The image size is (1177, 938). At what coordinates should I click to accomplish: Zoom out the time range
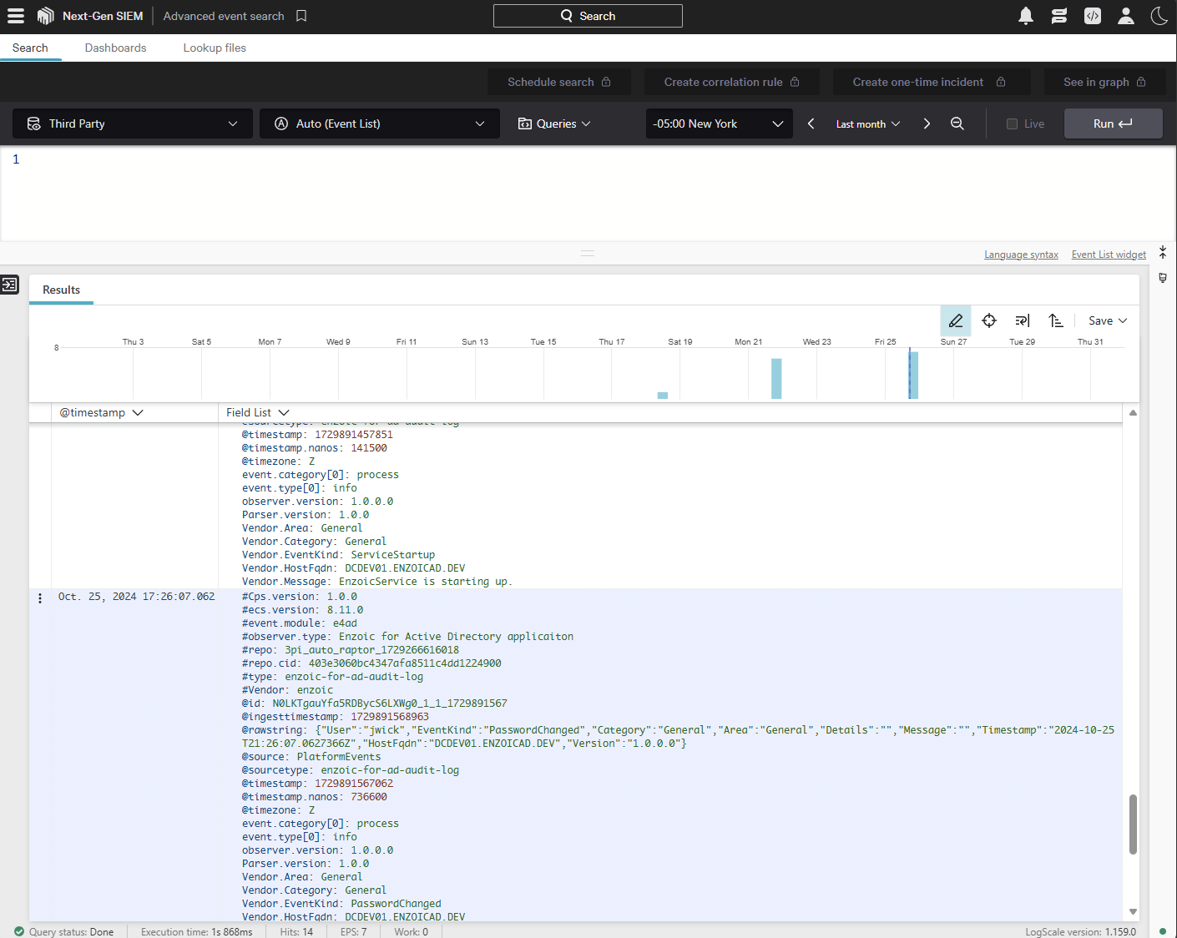[x=957, y=124]
